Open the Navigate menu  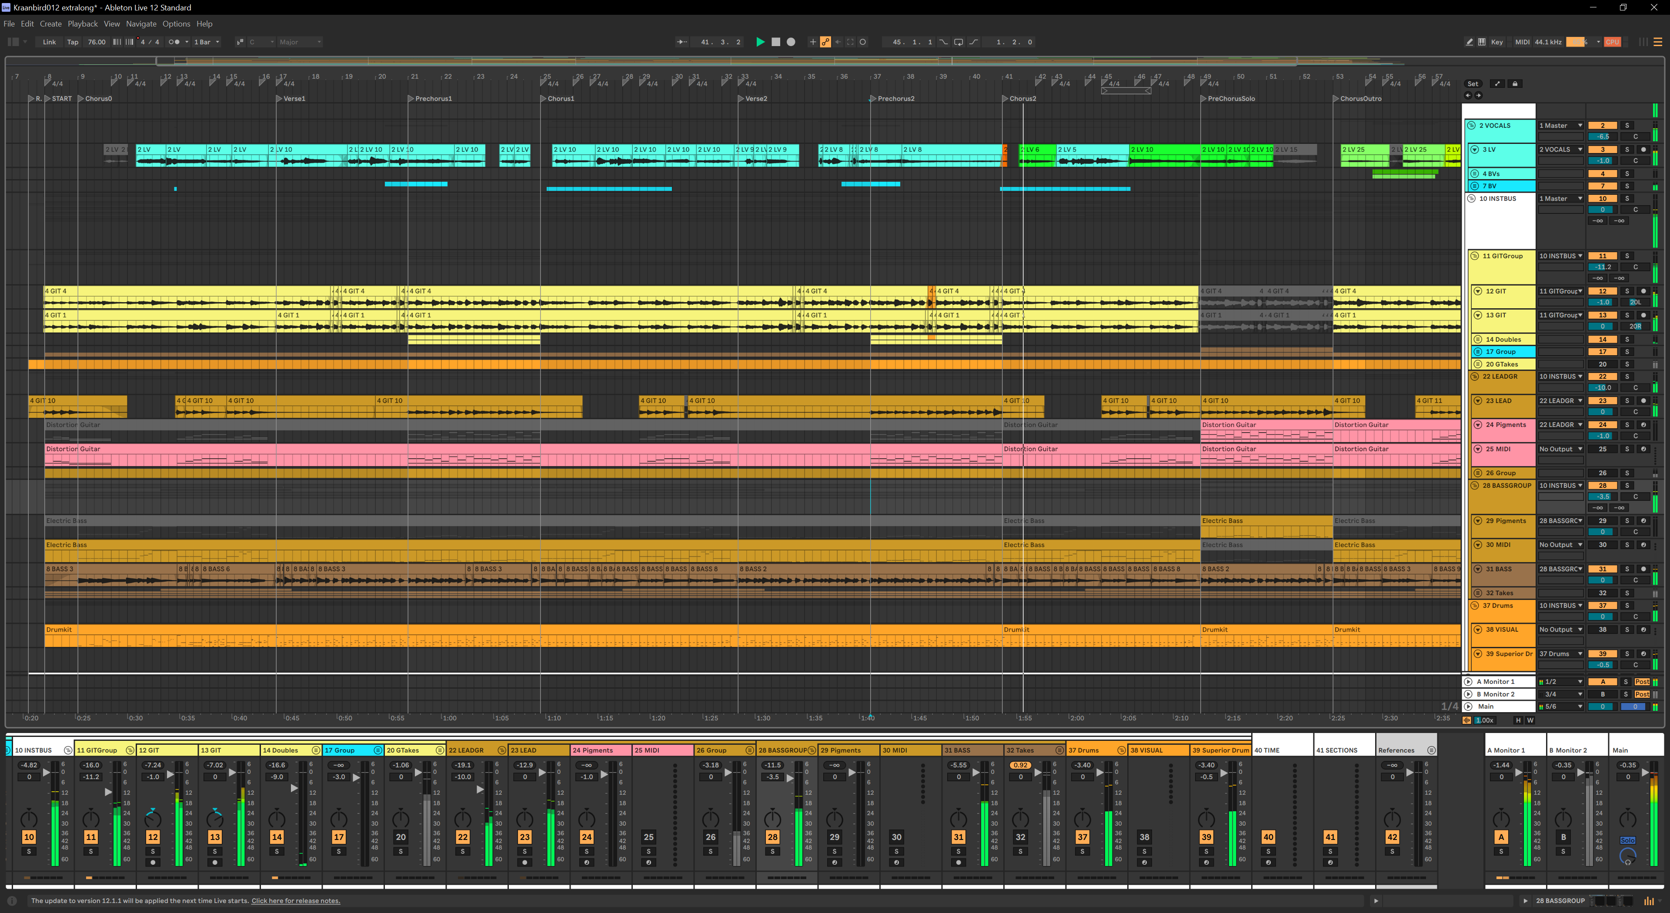pos(141,23)
